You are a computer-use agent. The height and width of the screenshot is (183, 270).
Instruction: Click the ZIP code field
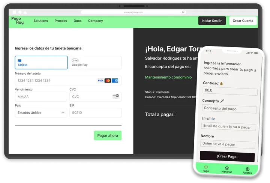[x=95, y=113]
